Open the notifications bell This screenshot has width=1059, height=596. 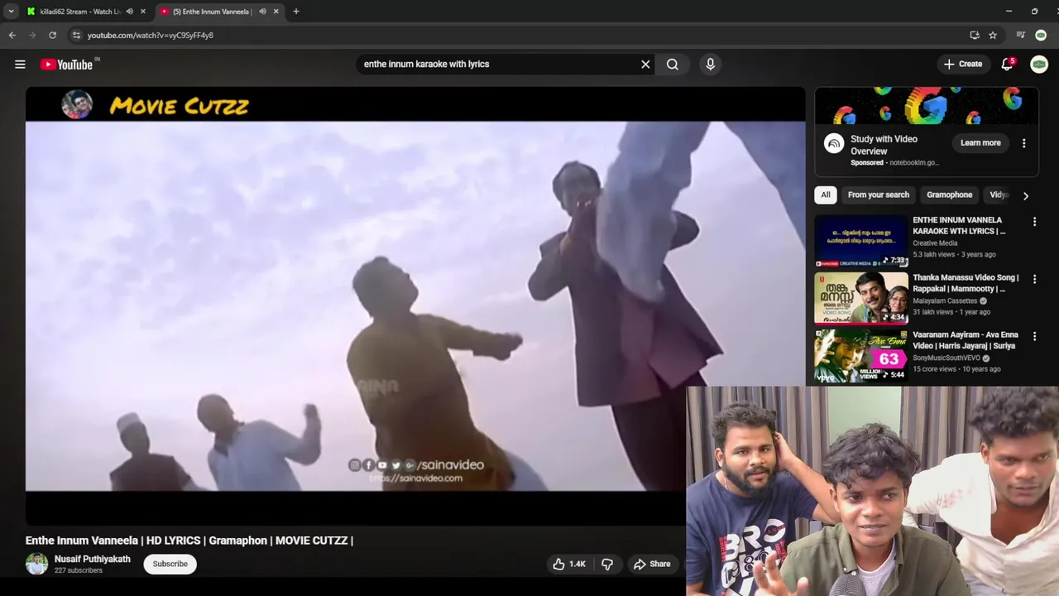click(1007, 64)
